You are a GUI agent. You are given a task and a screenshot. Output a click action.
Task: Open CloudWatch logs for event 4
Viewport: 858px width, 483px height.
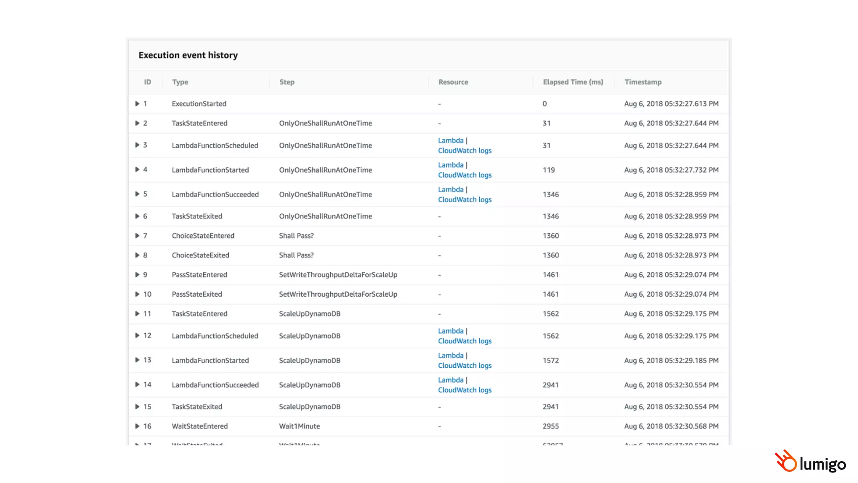point(465,175)
